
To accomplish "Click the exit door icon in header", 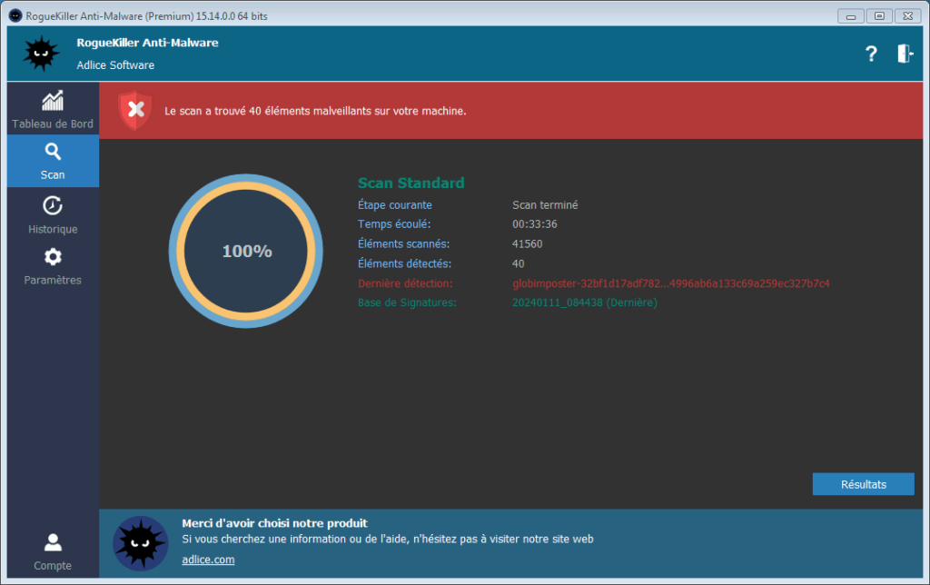I will click(x=905, y=55).
